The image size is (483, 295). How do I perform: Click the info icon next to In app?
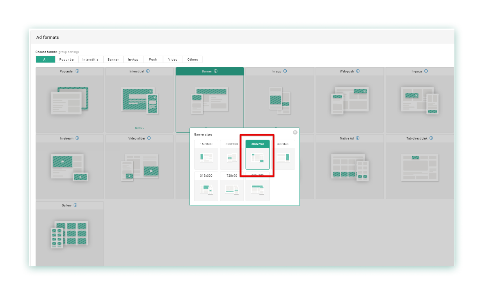(x=285, y=71)
